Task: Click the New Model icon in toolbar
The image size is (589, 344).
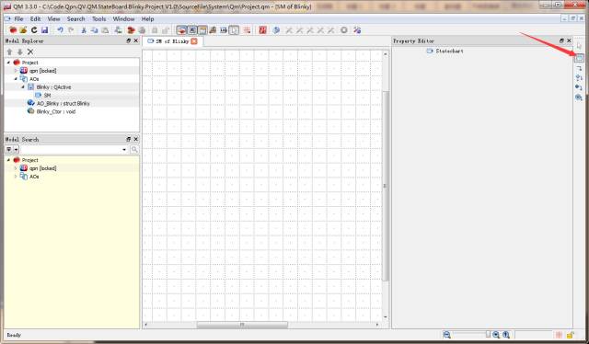Action: tap(13, 30)
